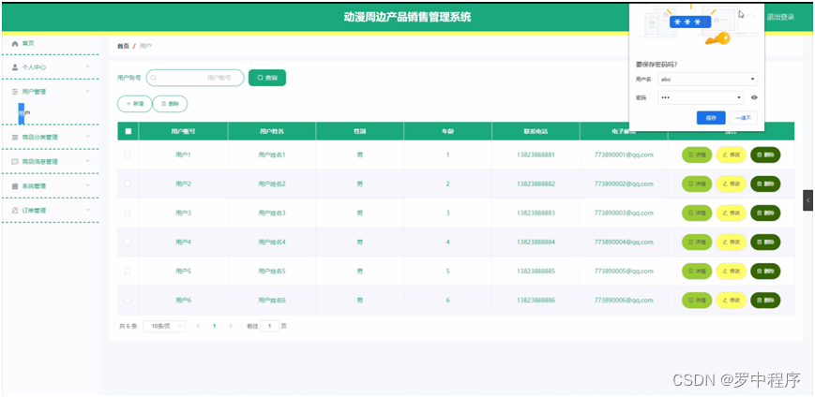
Task: Click 修改 for the 用户4 row
Action: point(731,242)
